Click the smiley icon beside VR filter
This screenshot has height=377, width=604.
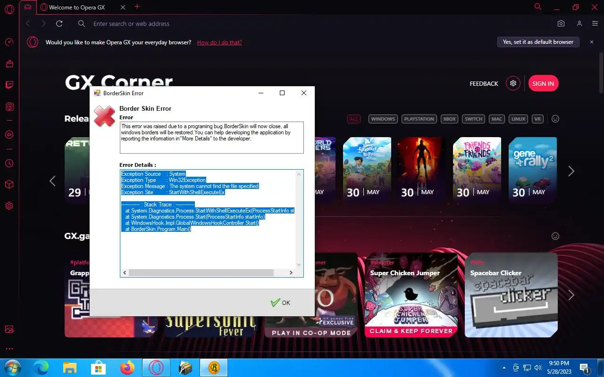555,119
